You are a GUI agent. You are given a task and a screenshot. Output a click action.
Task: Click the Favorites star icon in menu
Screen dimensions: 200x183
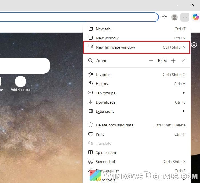coord(91,75)
